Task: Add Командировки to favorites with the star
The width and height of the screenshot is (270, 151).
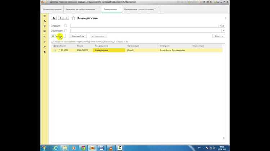Action: click(73, 18)
